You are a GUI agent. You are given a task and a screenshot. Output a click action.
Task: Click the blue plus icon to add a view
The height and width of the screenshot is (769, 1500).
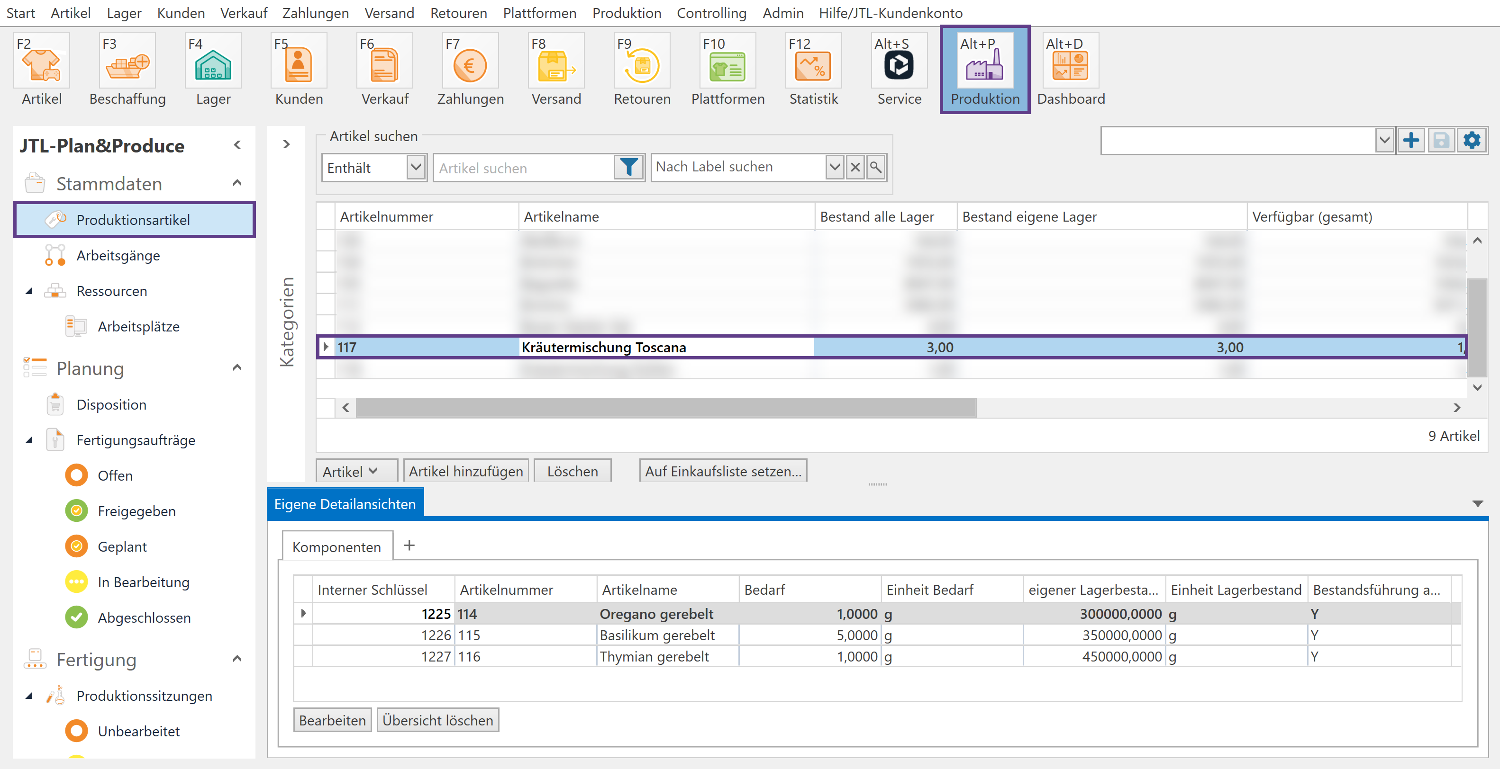coord(1411,140)
